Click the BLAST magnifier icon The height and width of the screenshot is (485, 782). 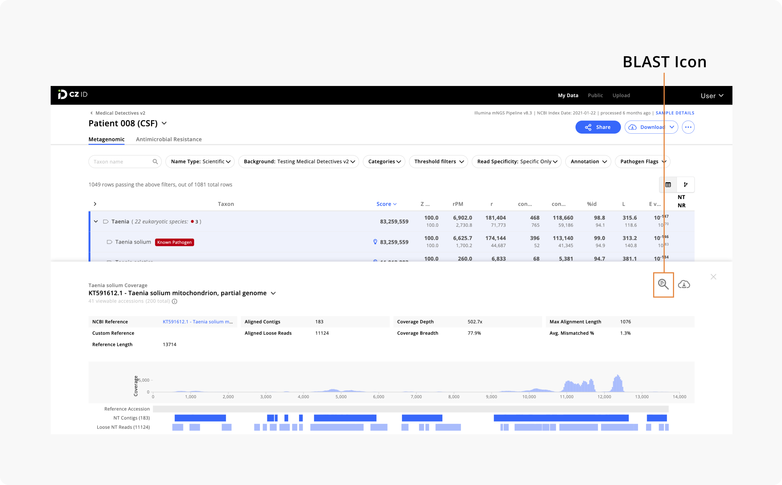pyautogui.click(x=663, y=284)
